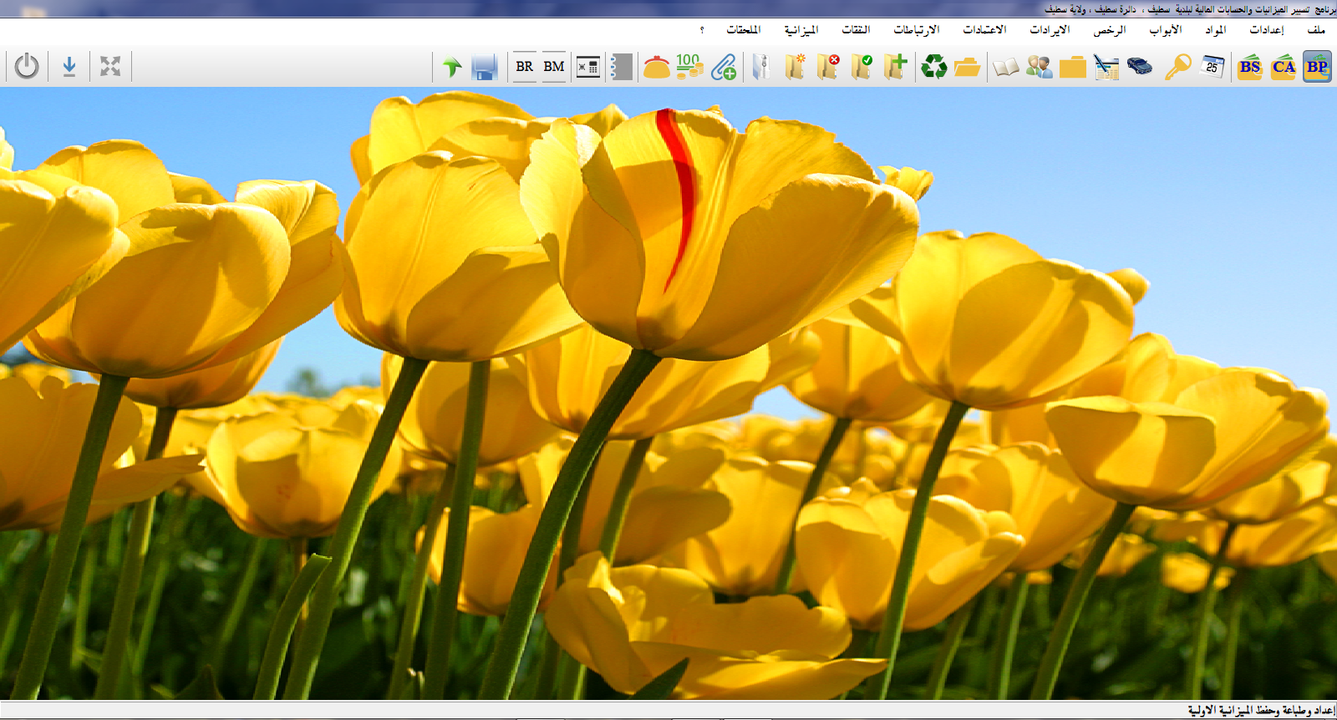This screenshot has height=720, width=1337.
Task: Toggle the fullscreen expand arrows icon
Action: click(110, 66)
